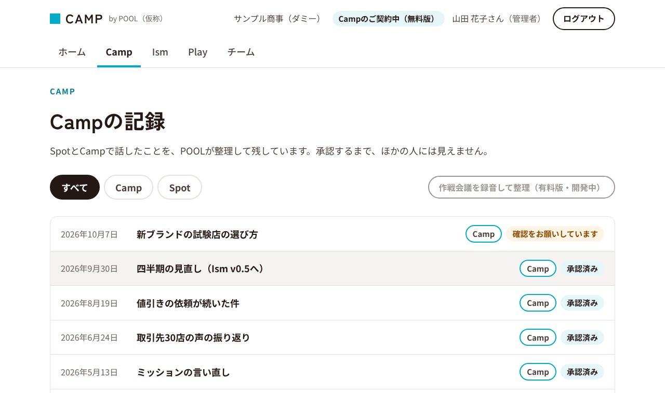Image resolution: width=665 pixels, height=393 pixels.
Task: Click the 確認をお願いしています status badge
Action: pos(555,234)
